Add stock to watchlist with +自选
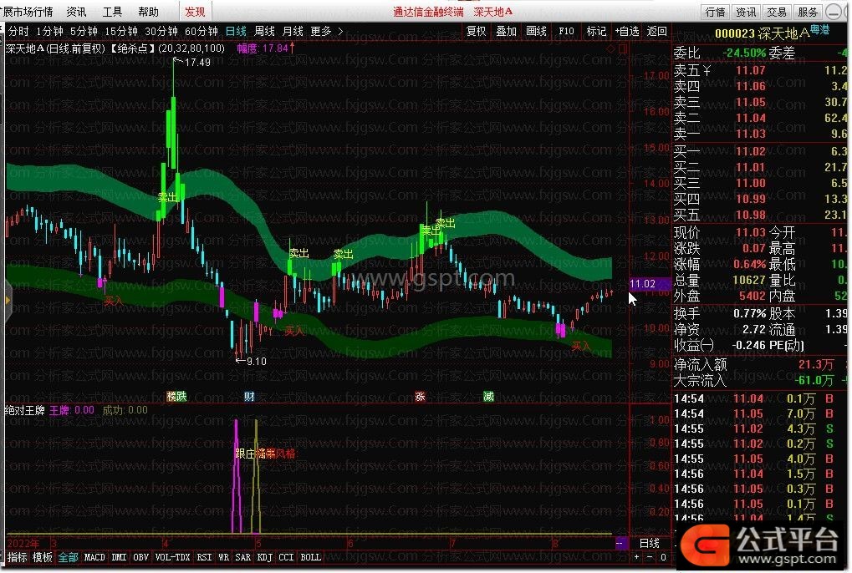The image size is (852, 573). click(x=626, y=32)
